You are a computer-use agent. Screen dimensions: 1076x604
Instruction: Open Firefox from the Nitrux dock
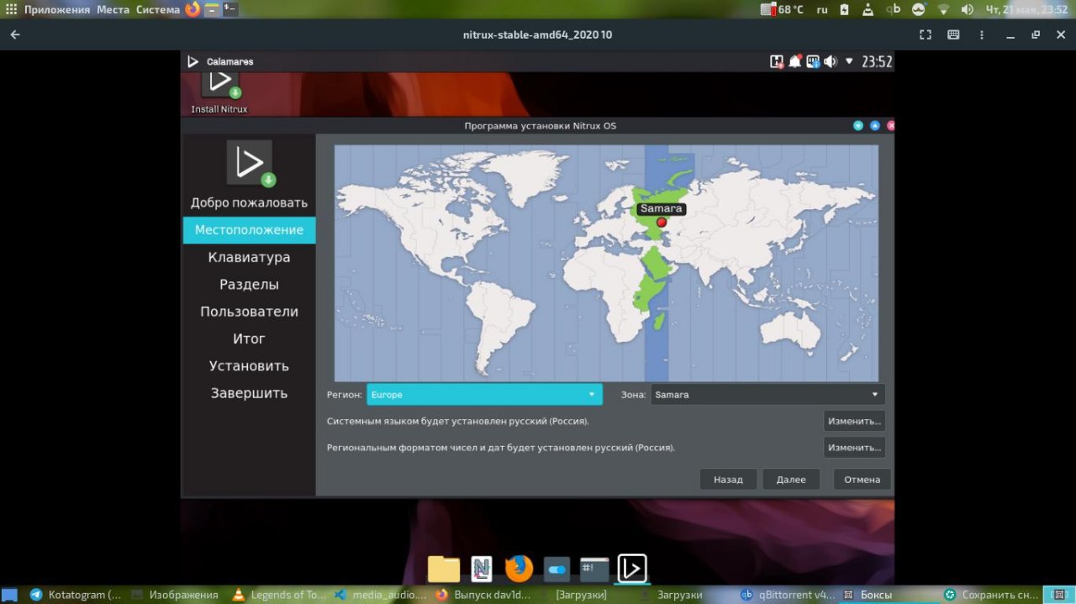coord(520,569)
